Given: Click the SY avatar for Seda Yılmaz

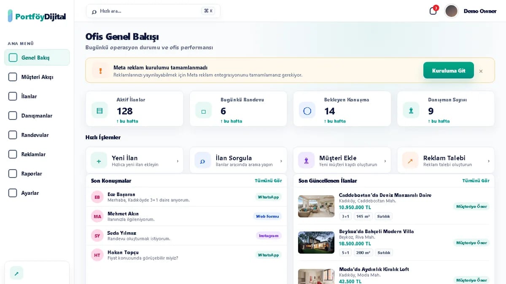Looking at the screenshot, I should click(x=97, y=236).
